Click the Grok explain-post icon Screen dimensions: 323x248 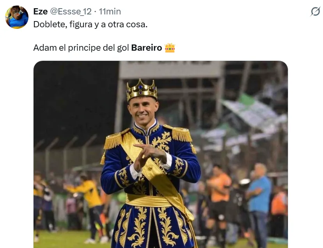click(315, 11)
